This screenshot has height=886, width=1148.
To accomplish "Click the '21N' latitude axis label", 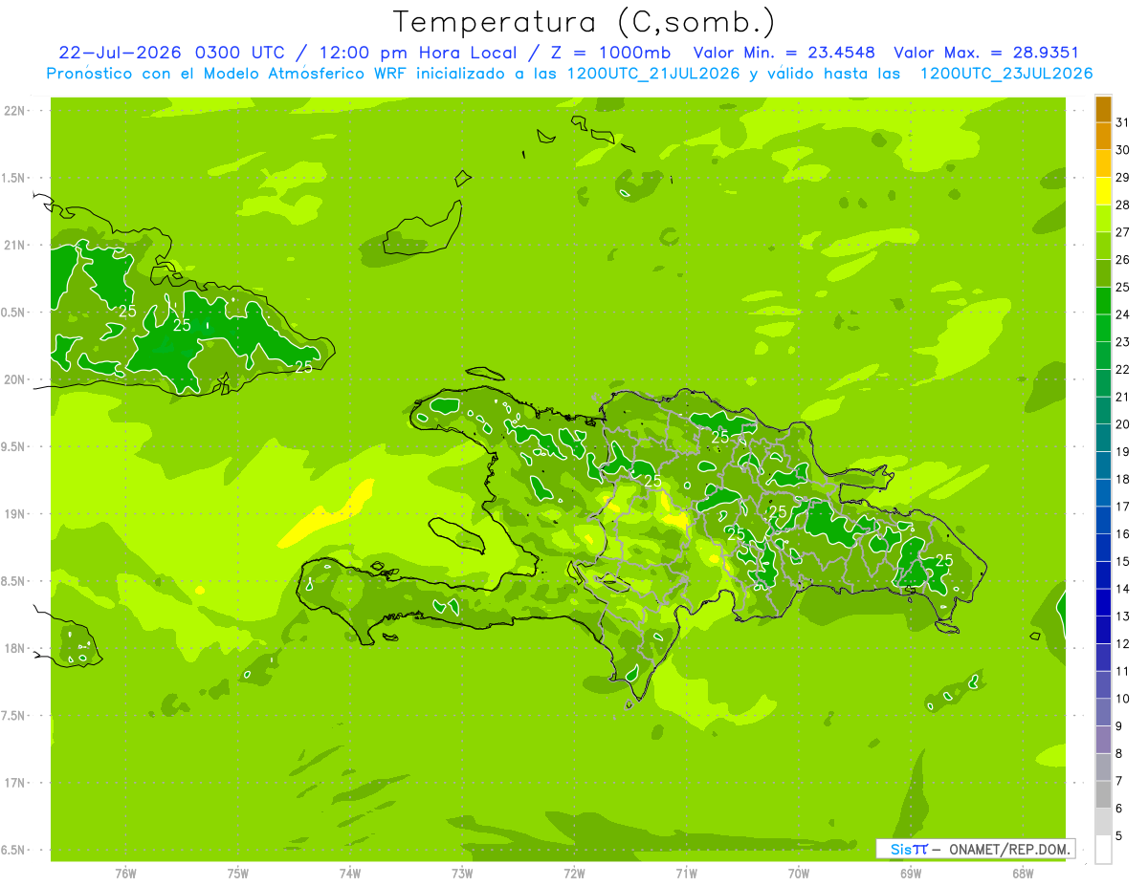I will (14, 245).
